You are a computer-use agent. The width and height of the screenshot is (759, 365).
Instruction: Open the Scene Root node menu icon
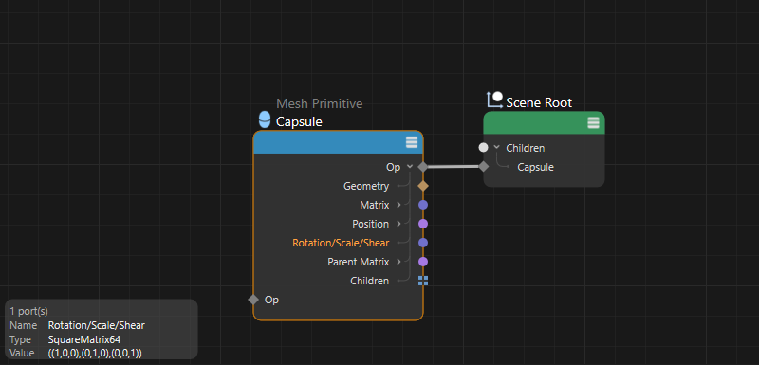(593, 123)
